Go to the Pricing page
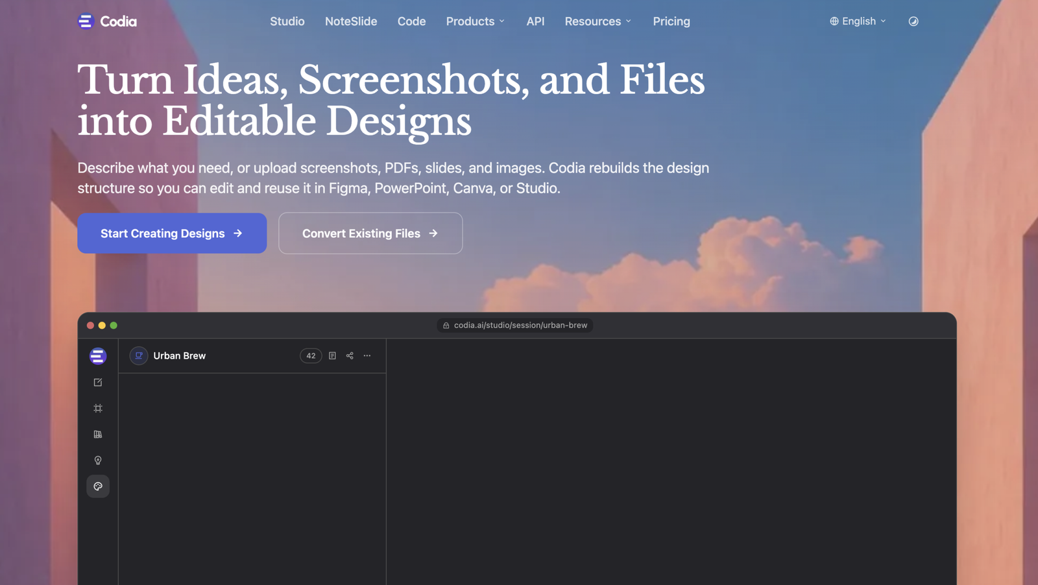 pos(671,21)
